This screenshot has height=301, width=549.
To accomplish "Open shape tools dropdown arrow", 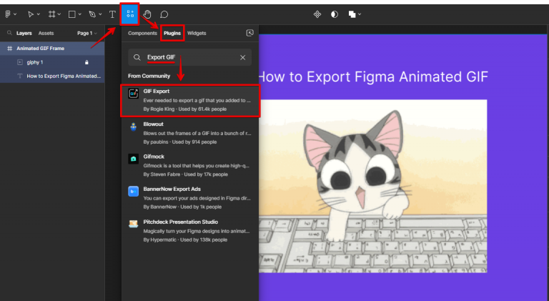I will pos(80,14).
